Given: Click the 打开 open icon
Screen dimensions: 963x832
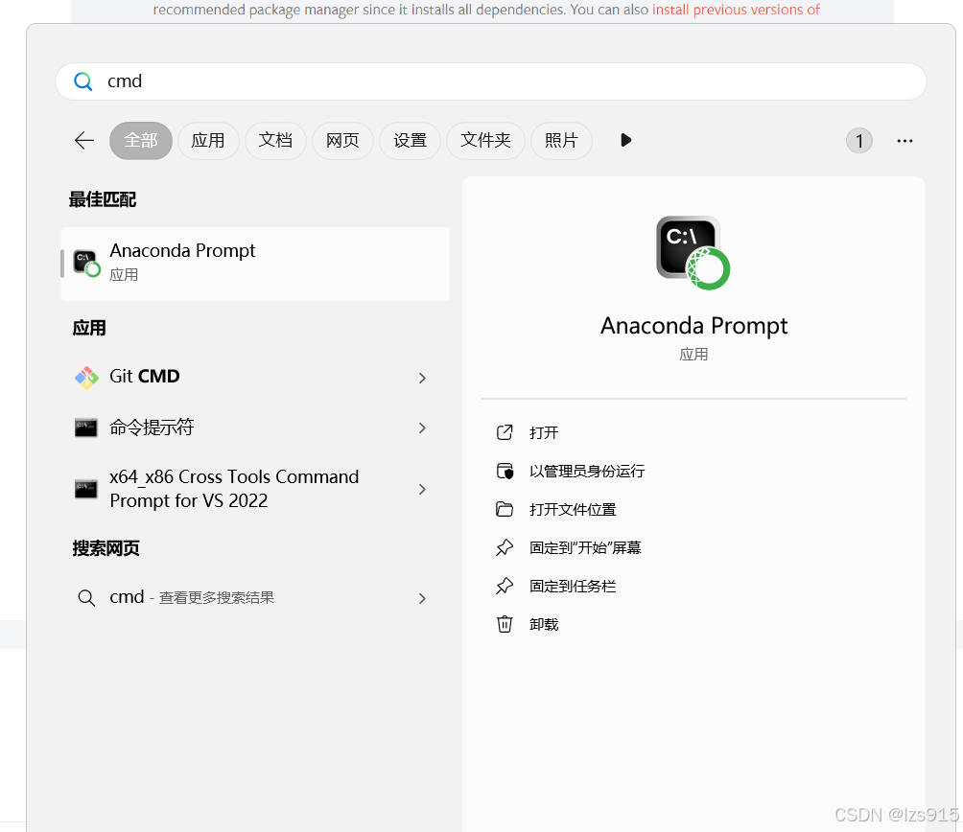Looking at the screenshot, I should (x=505, y=432).
